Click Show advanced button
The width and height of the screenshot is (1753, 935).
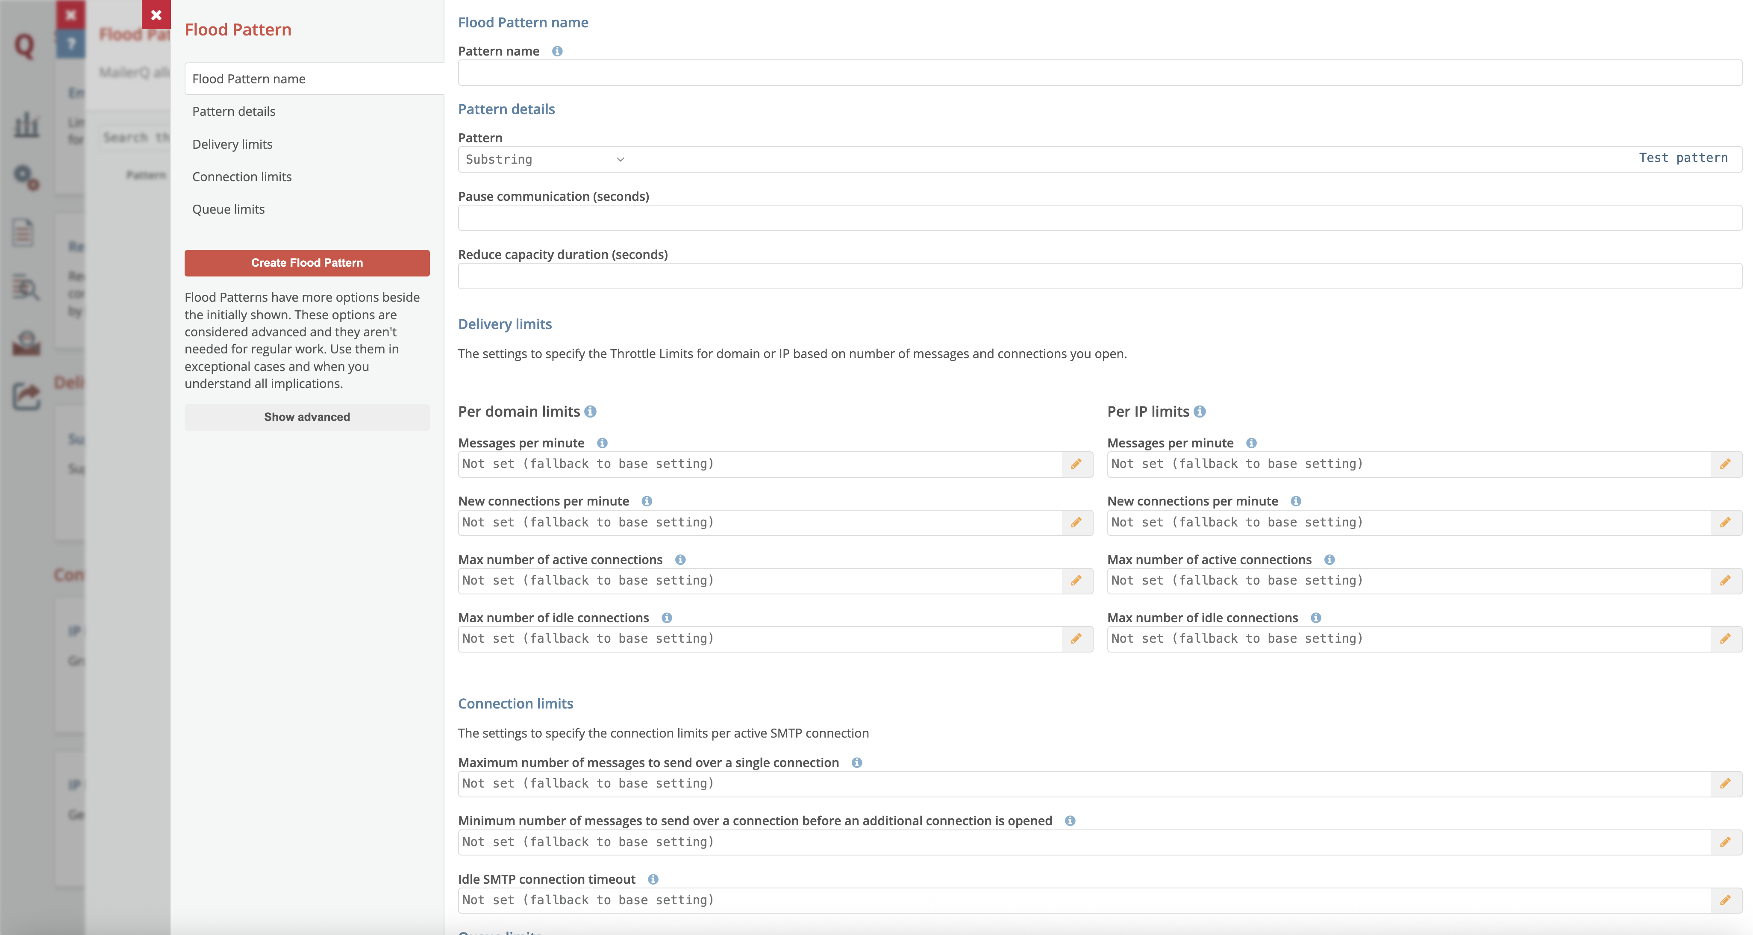pyautogui.click(x=307, y=418)
